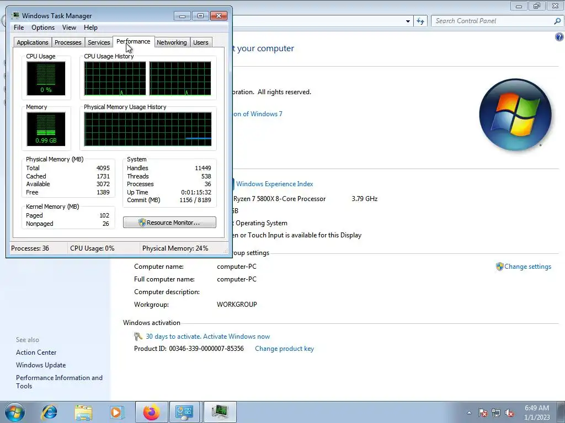Click the Processes: 36 status entry
The height and width of the screenshot is (423, 565).
point(30,248)
